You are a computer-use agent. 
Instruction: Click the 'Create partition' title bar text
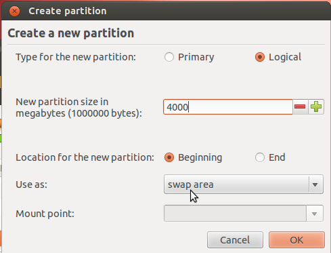click(x=68, y=11)
